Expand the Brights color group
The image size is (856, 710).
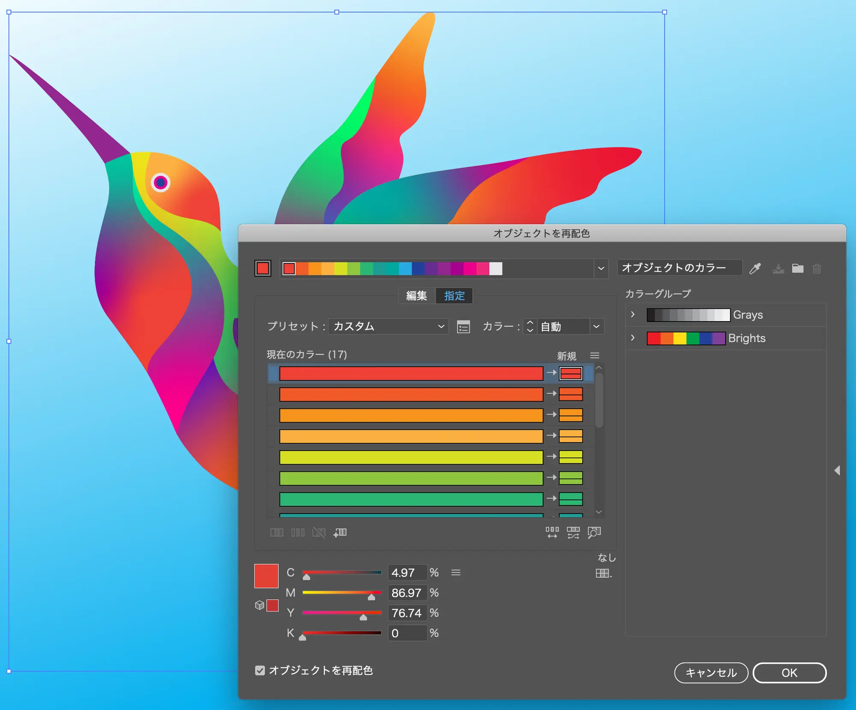point(633,338)
